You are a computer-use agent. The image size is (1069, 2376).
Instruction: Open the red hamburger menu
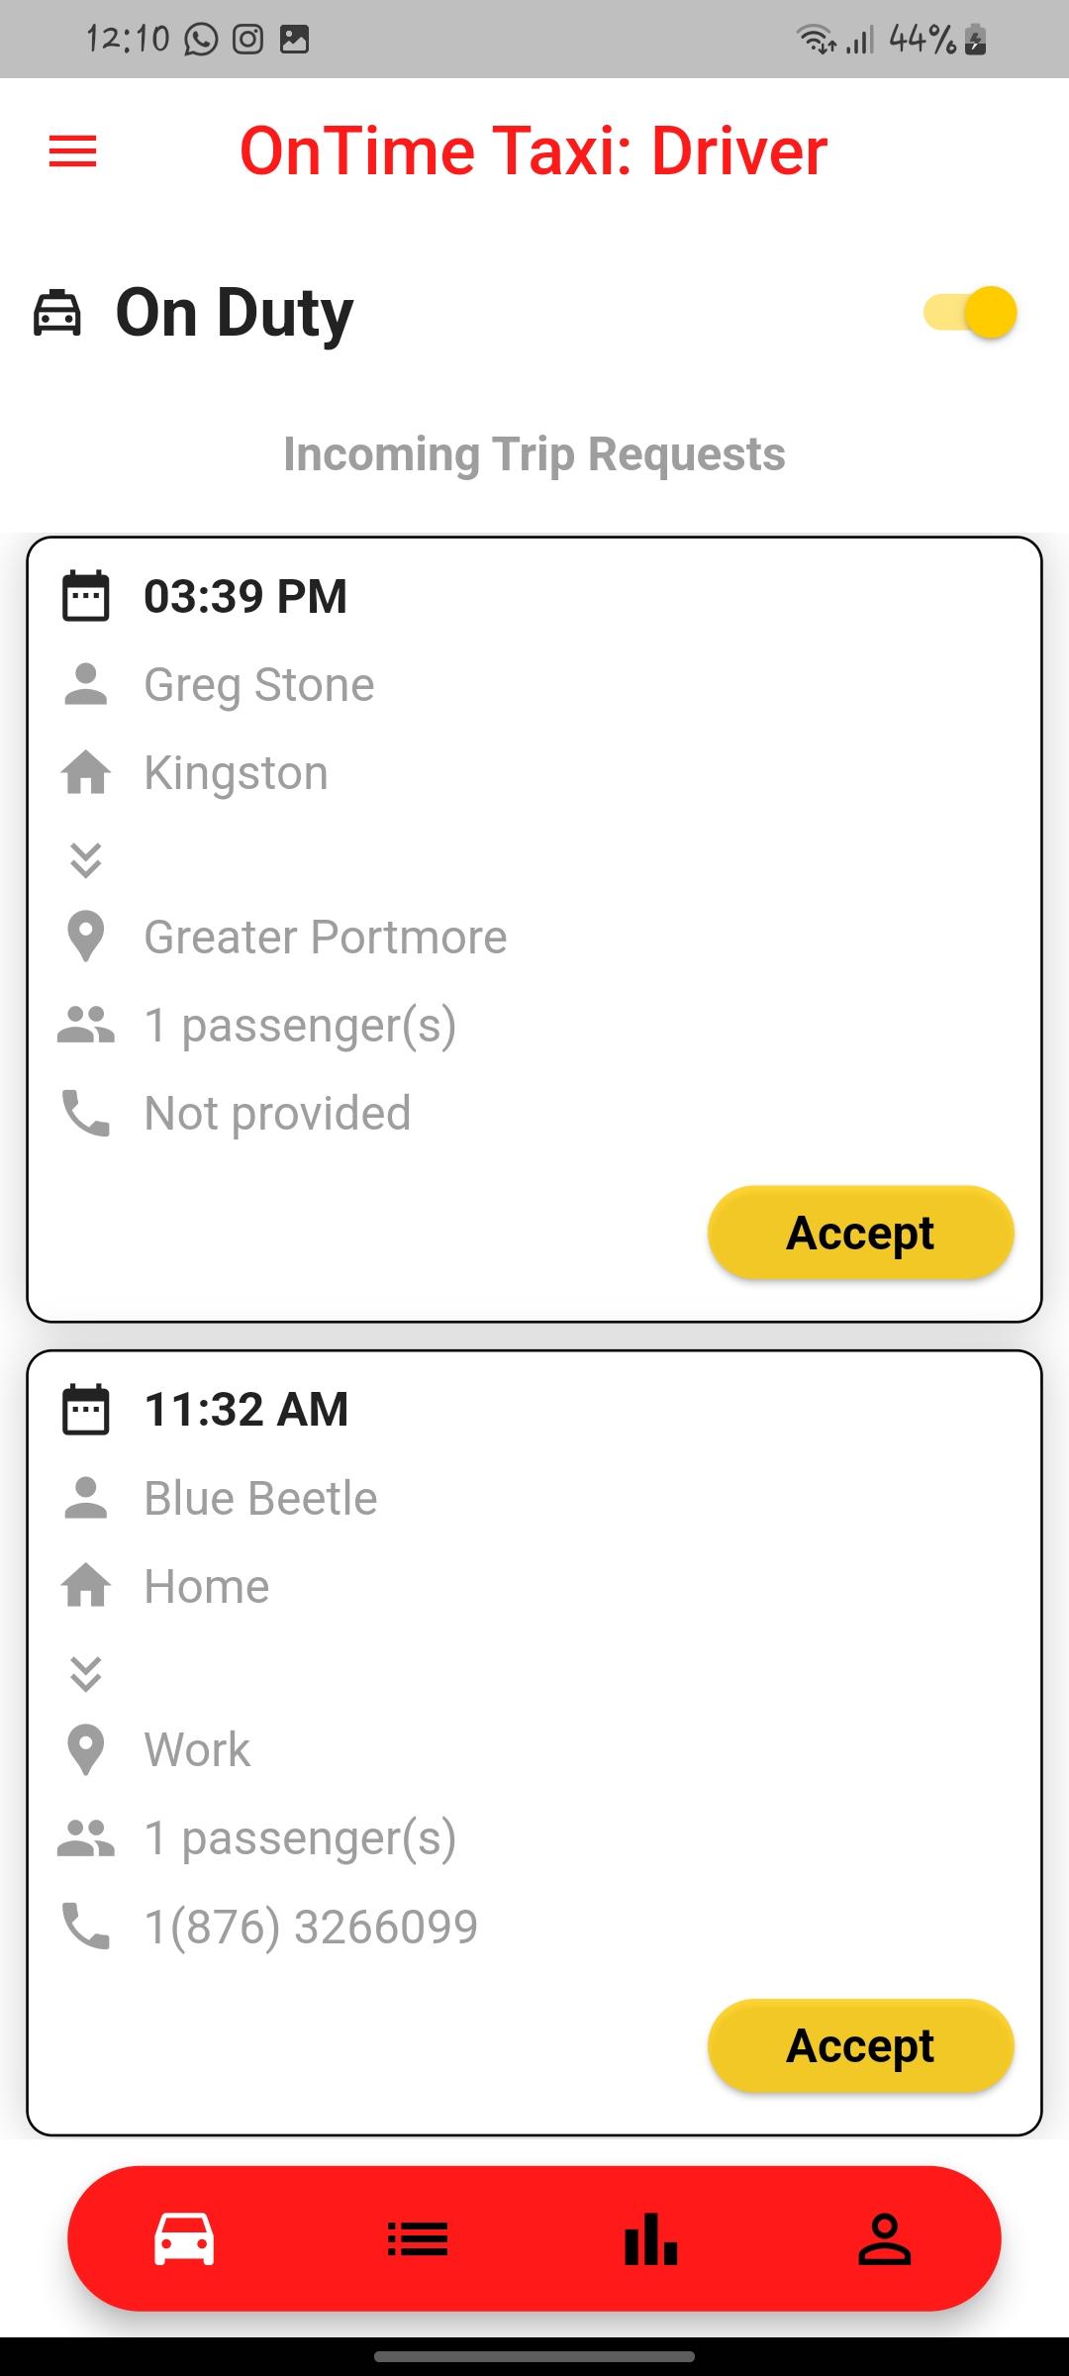click(x=73, y=151)
